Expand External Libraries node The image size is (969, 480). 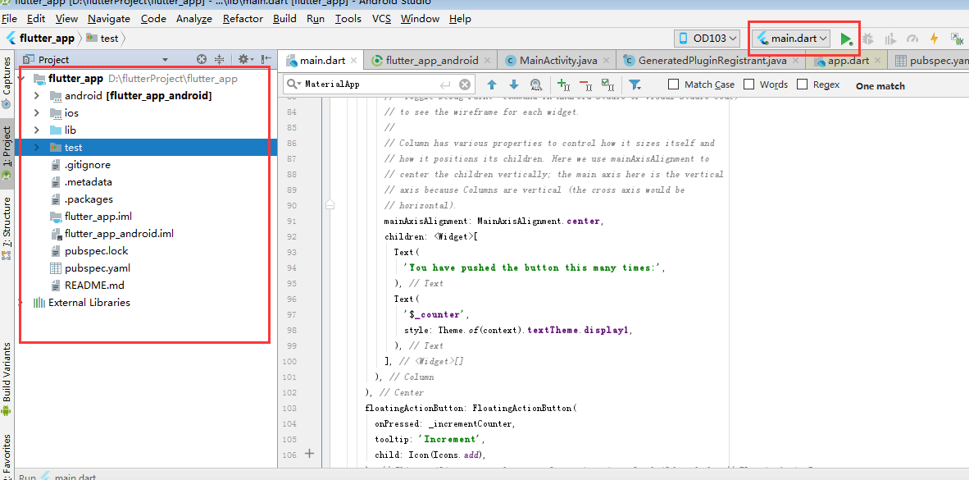(21, 303)
